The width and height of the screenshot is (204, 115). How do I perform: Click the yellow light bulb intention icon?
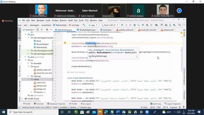point(65,43)
